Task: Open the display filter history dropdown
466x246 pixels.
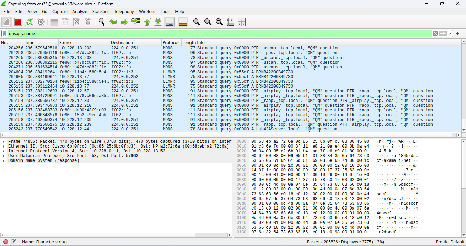Action: pos(451,33)
